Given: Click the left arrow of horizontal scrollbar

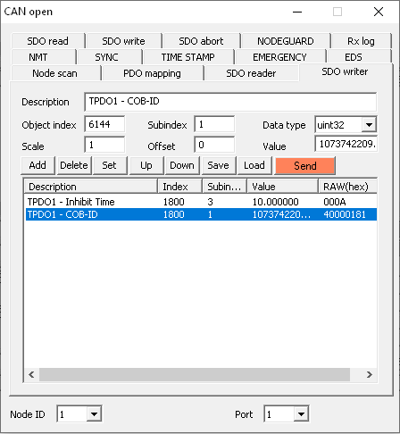Looking at the screenshot, I should tap(31, 374).
